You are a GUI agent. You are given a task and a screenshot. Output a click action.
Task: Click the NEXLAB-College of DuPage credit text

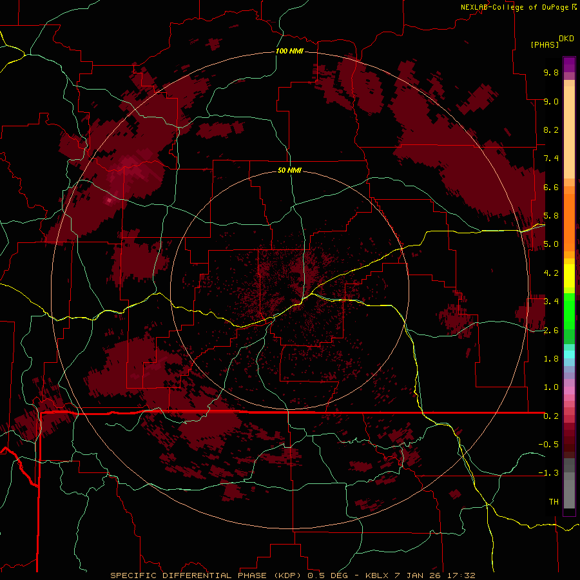514,7
